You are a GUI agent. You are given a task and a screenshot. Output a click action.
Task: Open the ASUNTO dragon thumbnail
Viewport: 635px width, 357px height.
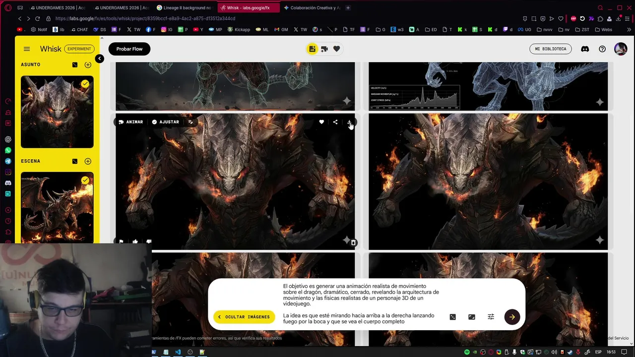pyautogui.click(x=57, y=112)
